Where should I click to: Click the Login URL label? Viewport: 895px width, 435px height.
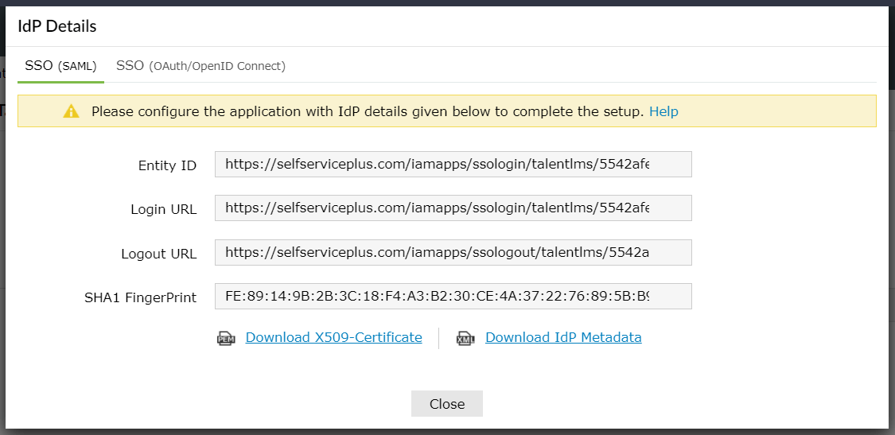click(164, 209)
